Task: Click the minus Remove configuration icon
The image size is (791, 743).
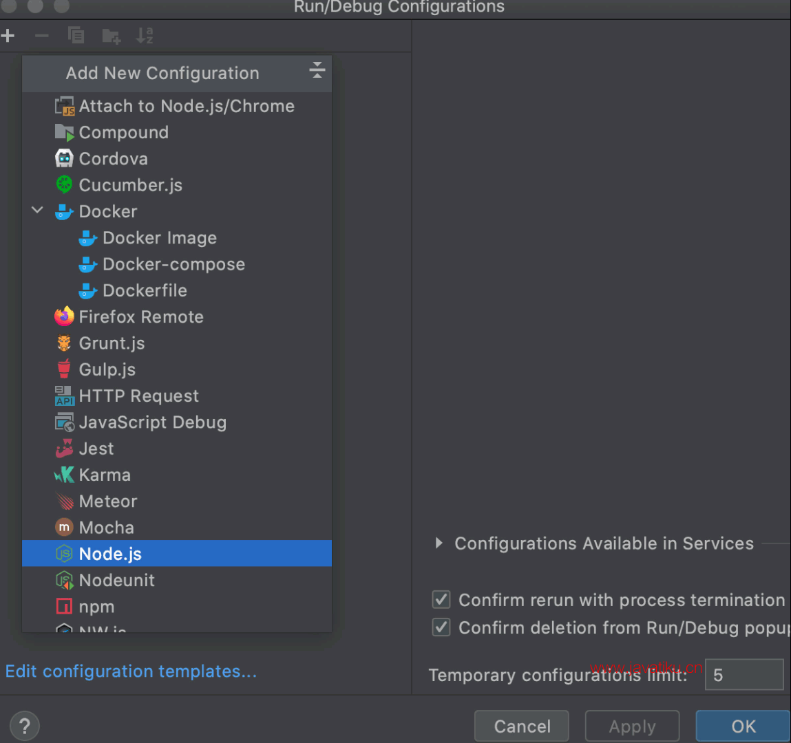Action: (x=41, y=36)
